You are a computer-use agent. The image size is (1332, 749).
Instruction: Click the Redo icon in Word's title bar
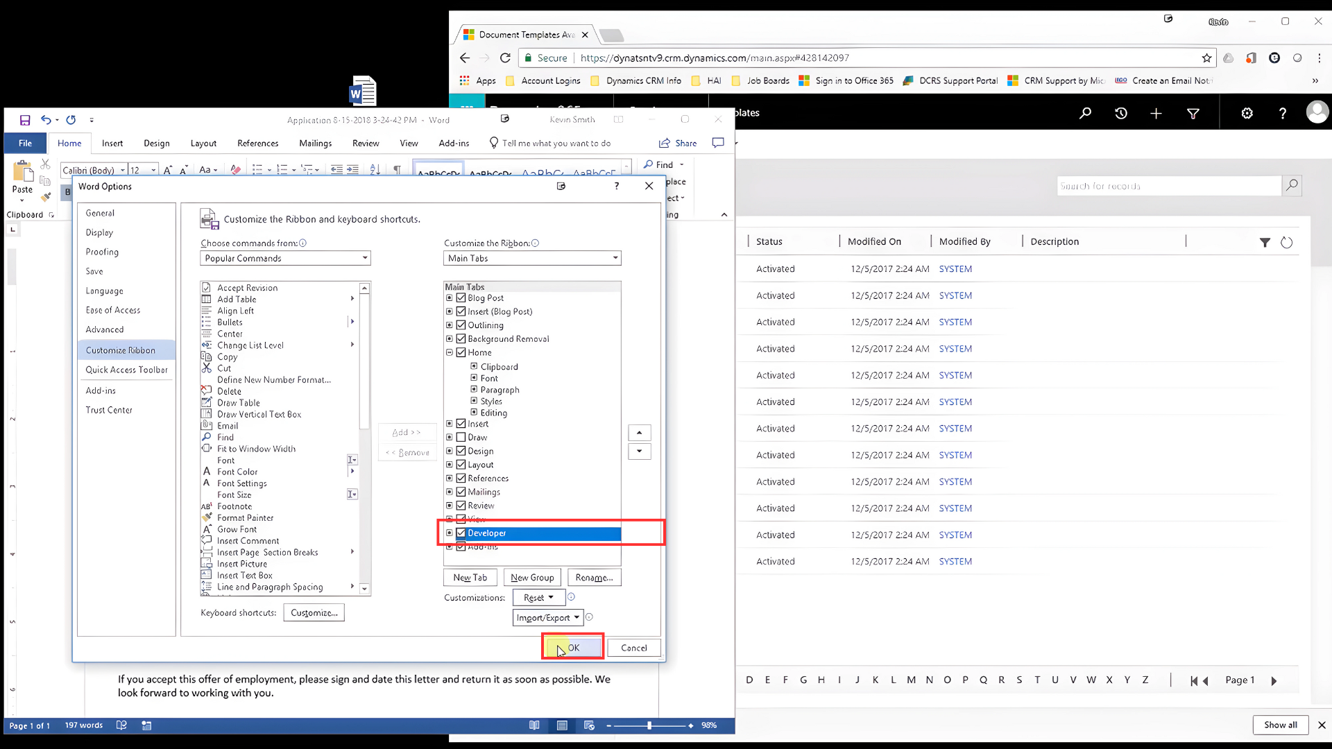[71, 120]
